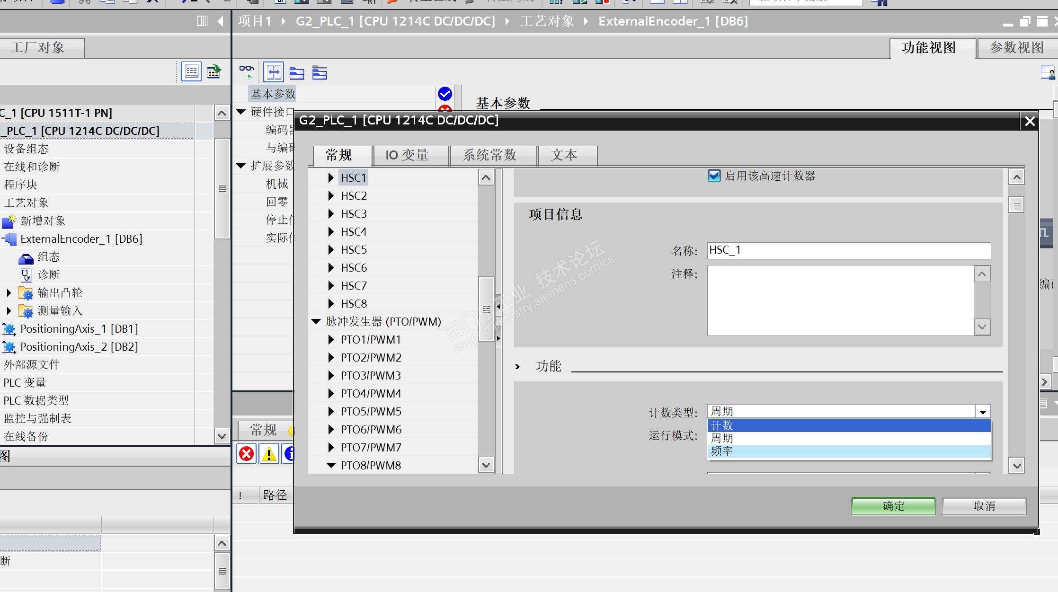The height and width of the screenshot is (592, 1058).
Task: Open the 新增对象 add object icon
Action: point(9,221)
